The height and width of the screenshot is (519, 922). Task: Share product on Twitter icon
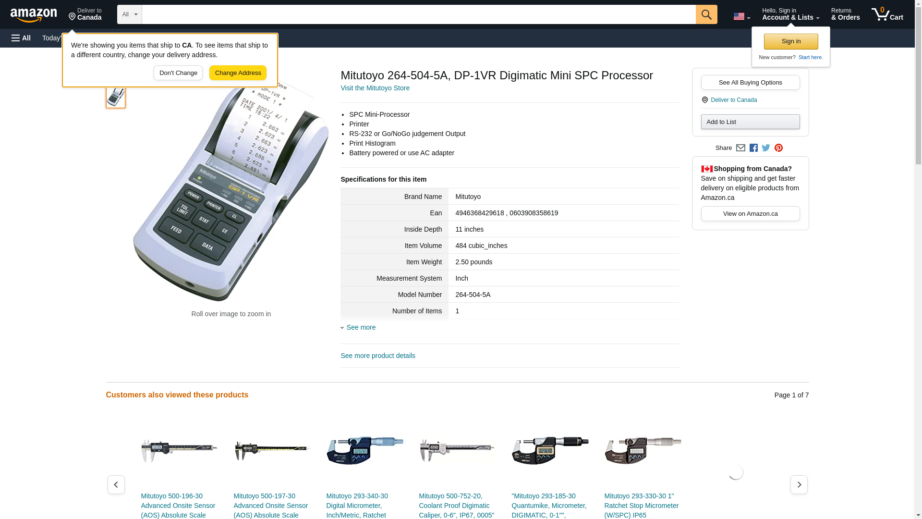[766, 148]
